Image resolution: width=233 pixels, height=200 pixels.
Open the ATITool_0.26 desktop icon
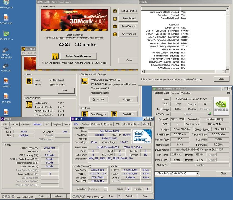tap(6, 4)
